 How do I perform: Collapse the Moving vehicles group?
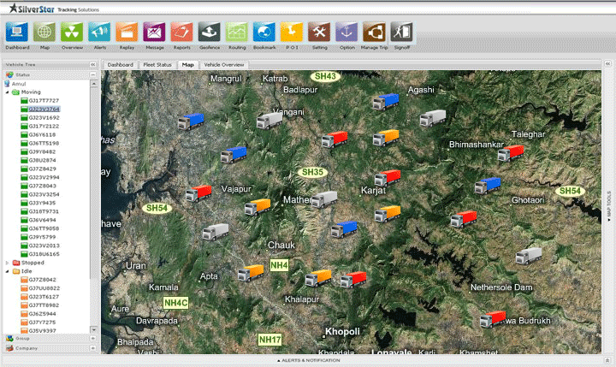point(7,92)
